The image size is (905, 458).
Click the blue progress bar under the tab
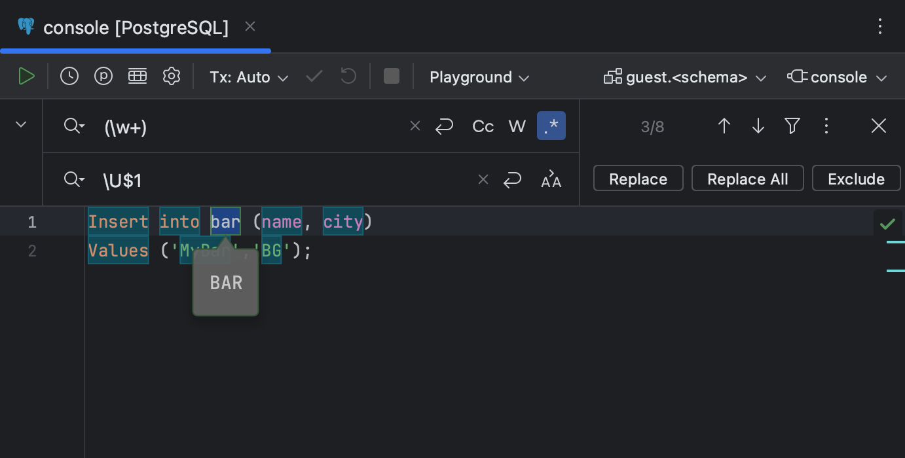click(136, 50)
